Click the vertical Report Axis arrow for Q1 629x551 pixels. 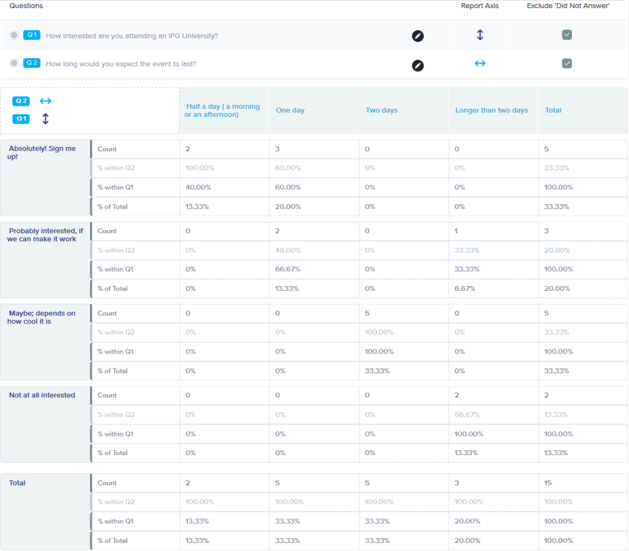tap(480, 36)
